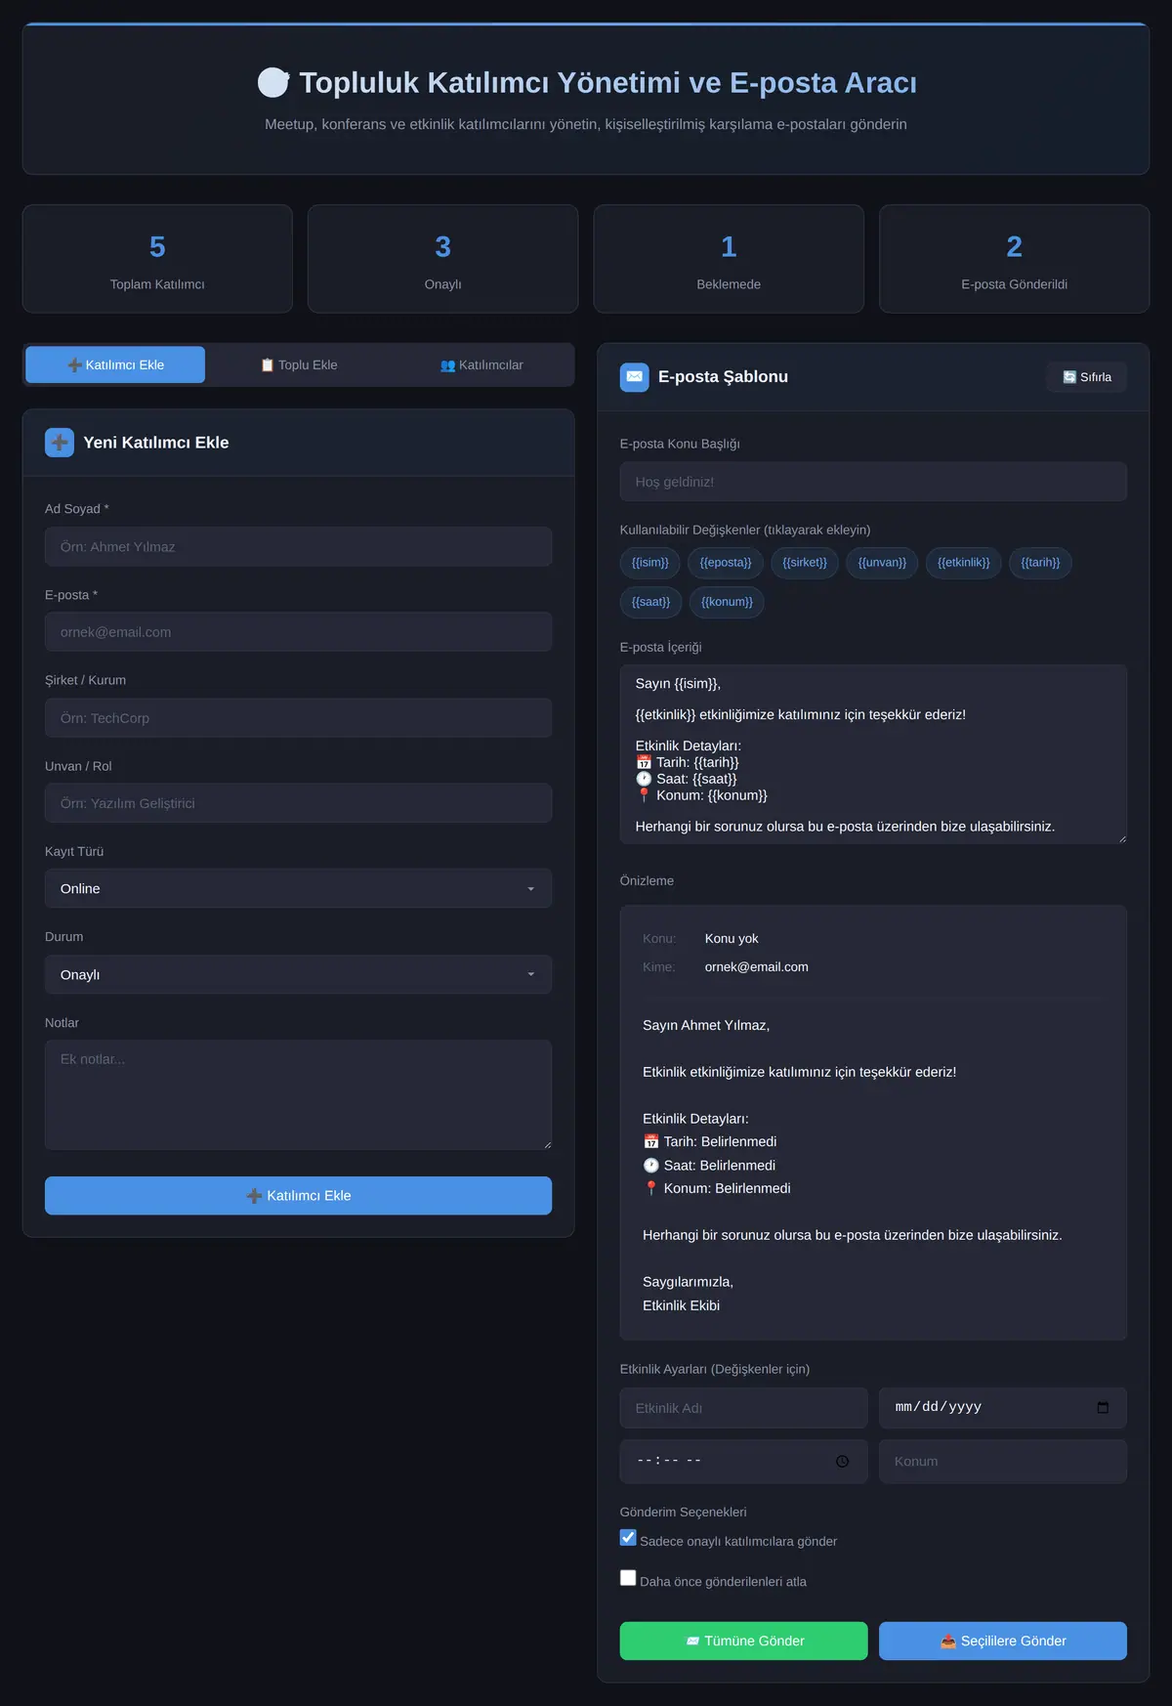The width and height of the screenshot is (1172, 1706).
Task: Insert the {{unvan}} variable chip
Action: coord(882,563)
